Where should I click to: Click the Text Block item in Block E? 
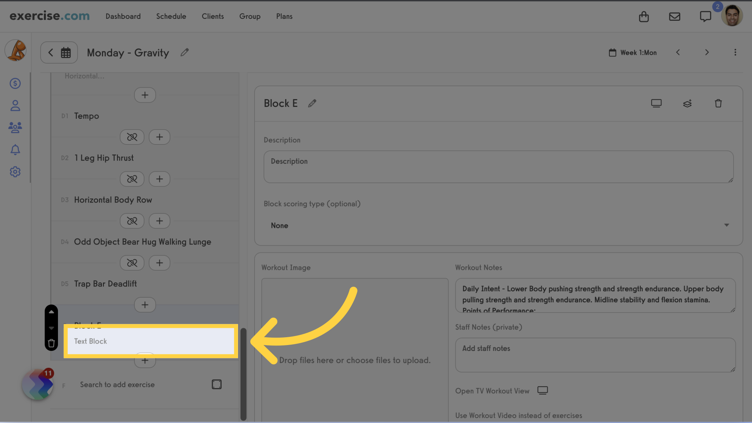[x=150, y=341]
